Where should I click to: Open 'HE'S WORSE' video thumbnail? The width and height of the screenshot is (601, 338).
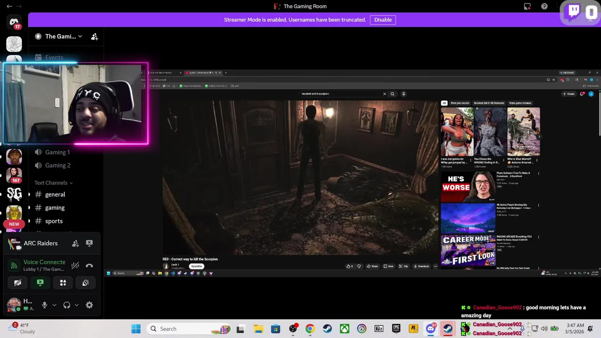coord(468,186)
